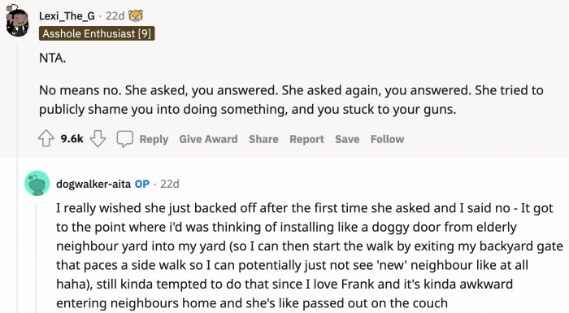
Task: Follow this comment thread
Action: (387, 139)
